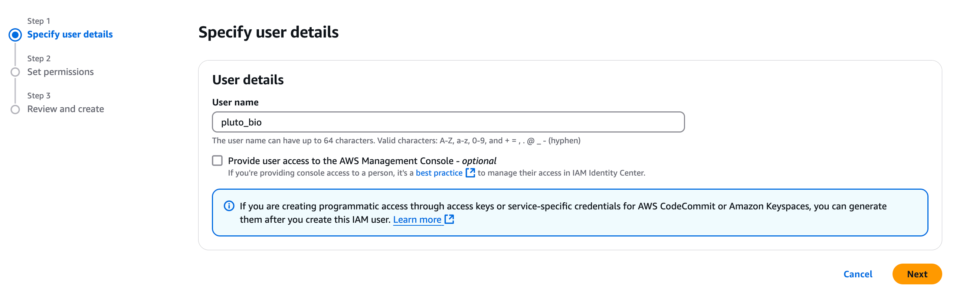The height and width of the screenshot is (297, 953).
Task: Click the main Specify user details page title
Action: [268, 32]
